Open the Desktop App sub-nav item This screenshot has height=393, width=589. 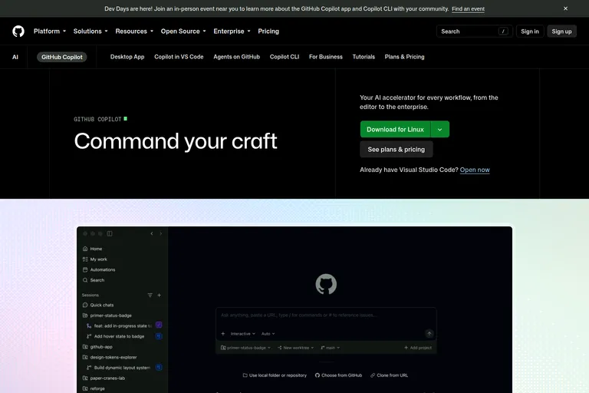(x=127, y=57)
